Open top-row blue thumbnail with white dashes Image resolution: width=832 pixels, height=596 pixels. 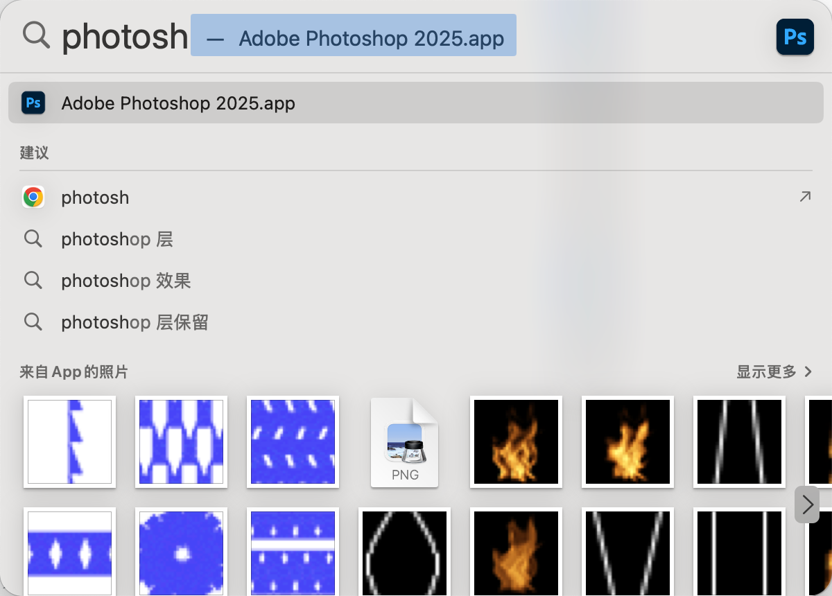coord(293,441)
